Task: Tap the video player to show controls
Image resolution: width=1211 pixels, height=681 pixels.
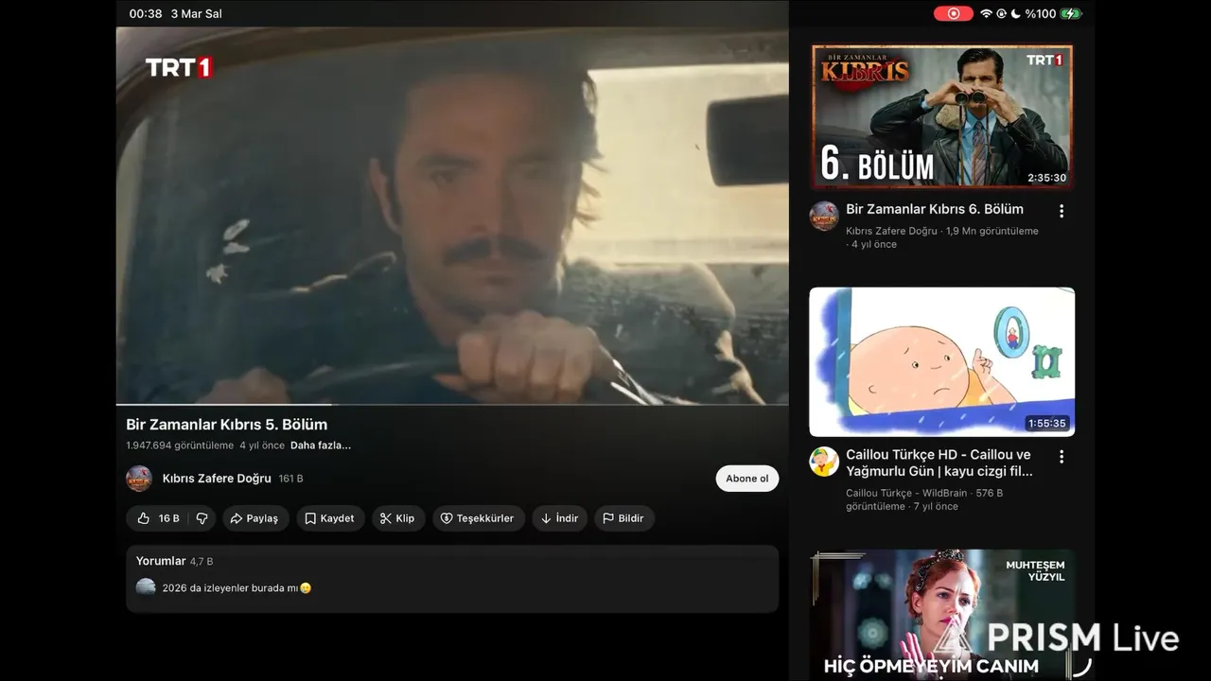Action: click(452, 216)
